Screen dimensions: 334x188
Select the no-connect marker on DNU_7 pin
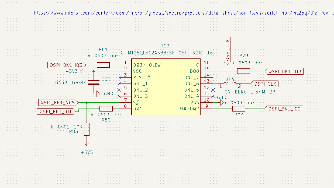(x=213, y=78)
